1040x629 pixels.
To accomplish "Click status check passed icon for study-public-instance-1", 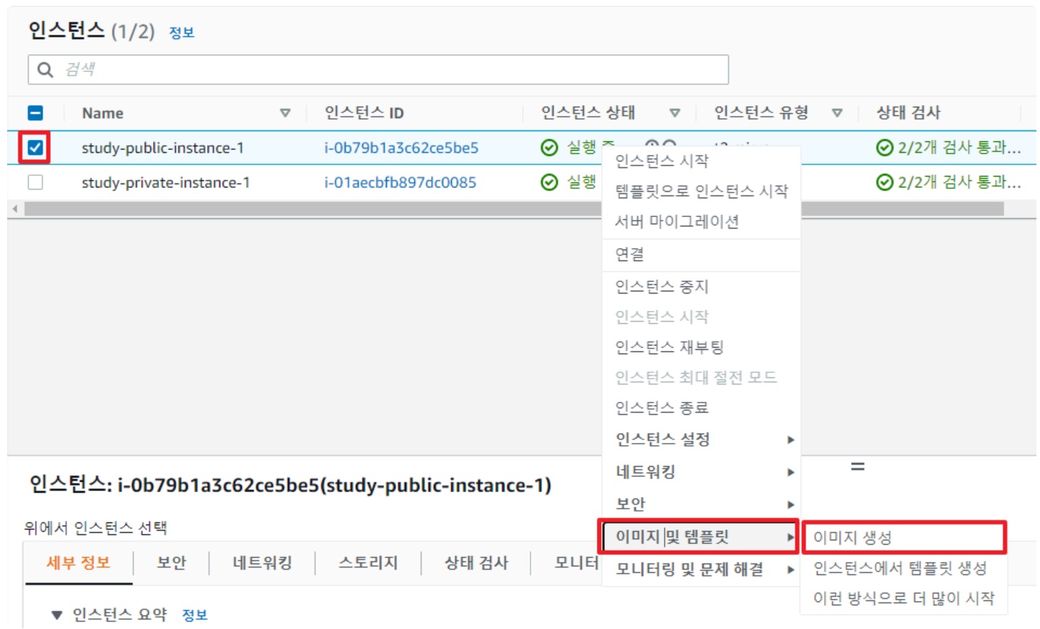I will [884, 148].
